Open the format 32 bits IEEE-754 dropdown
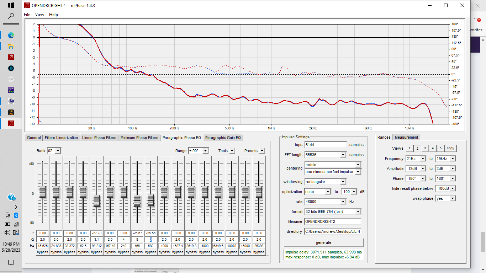Viewport: 486px width, 273px height. 358,212
